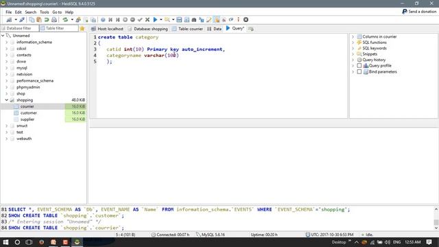The width and height of the screenshot is (439, 247).
Task: Click the Table filter field
Action: click(x=59, y=28)
